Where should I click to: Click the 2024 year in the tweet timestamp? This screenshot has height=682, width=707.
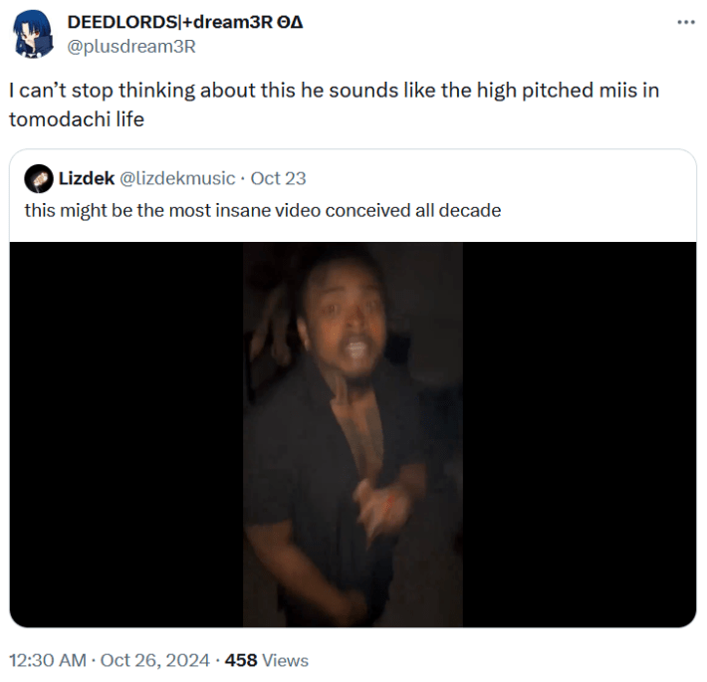click(x=187, y=660)
